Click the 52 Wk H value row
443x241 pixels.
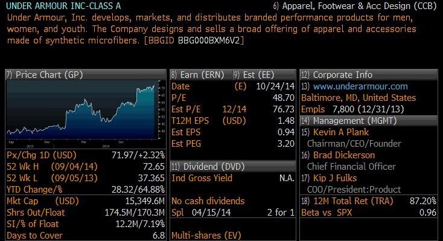pos(86,167)
